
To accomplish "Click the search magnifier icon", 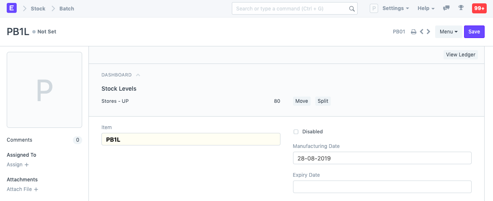I will pos(352,9).
